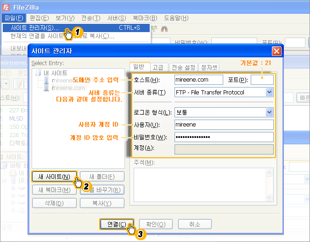Click the 삭제(D) delete button
The height and width of the screenshot is (242, 310).
[54, 203]
